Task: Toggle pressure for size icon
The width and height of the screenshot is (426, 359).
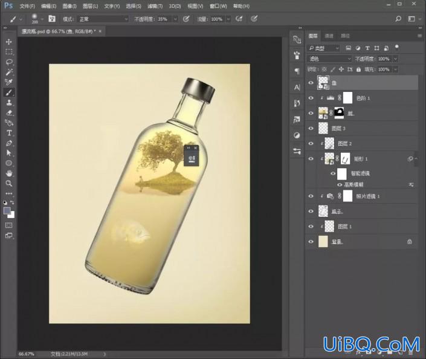Action: point(254,19)
